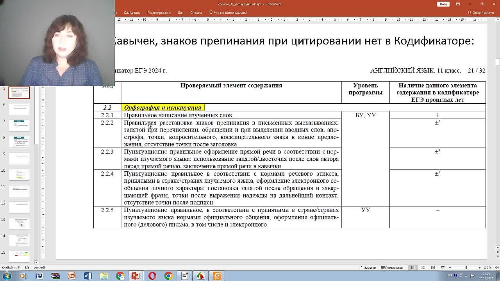Viewport: 500px width, 281px height.
Task: Switch to Reading view icon
Action: click(433, 268)
